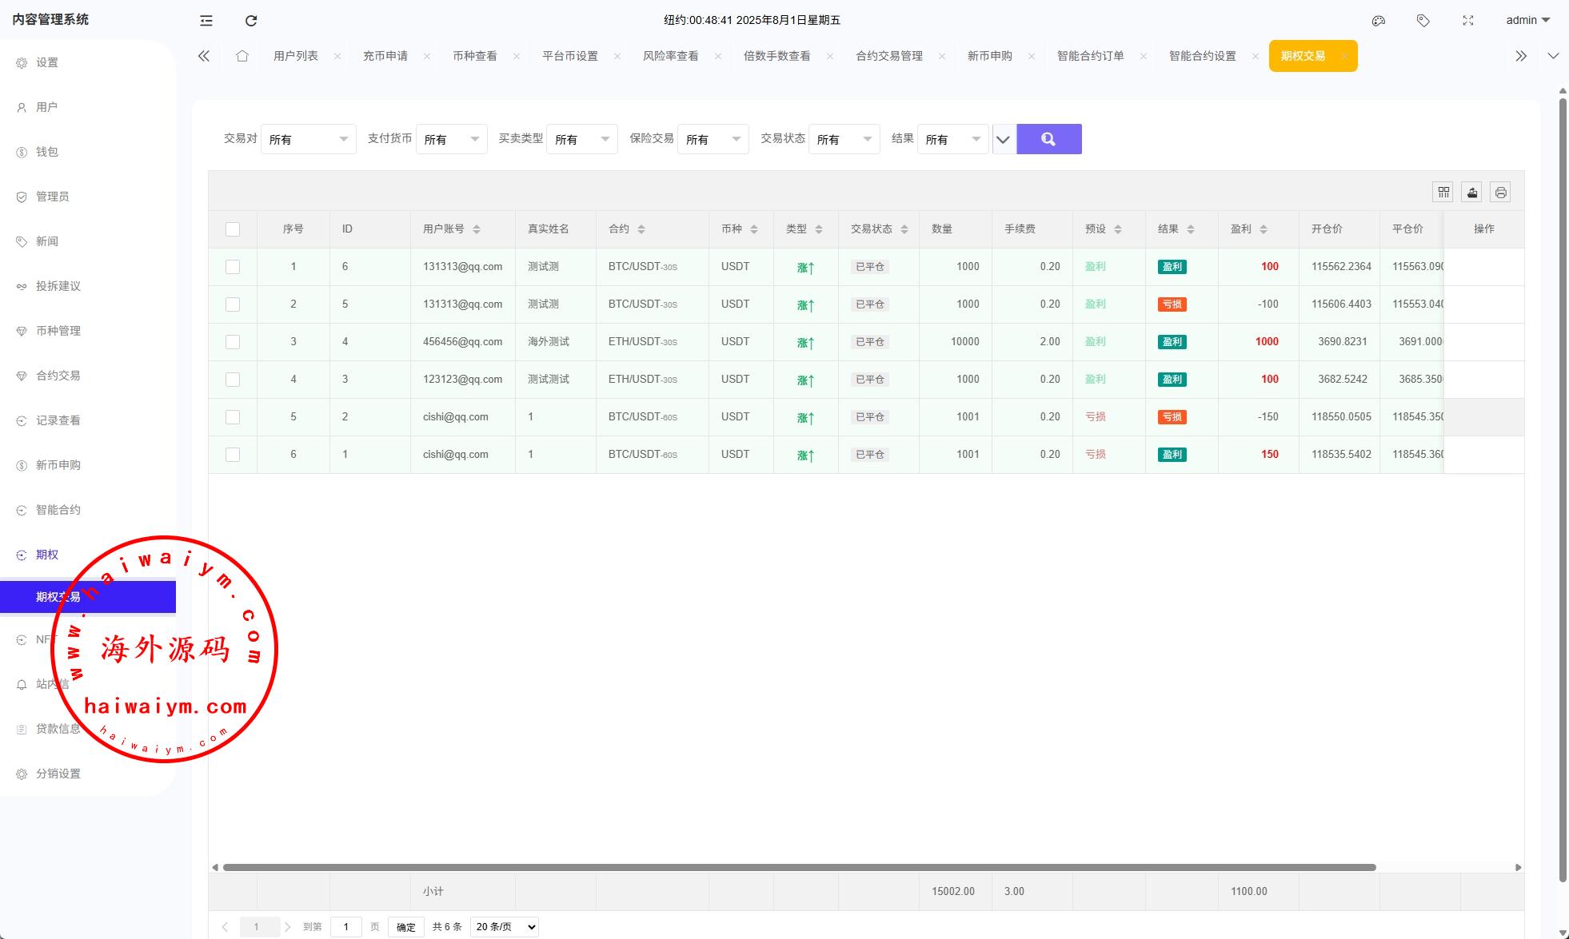Open the theme palette icon
Image resolution: width=1569 pixels, height=939 pixels.
point(1379,21)
